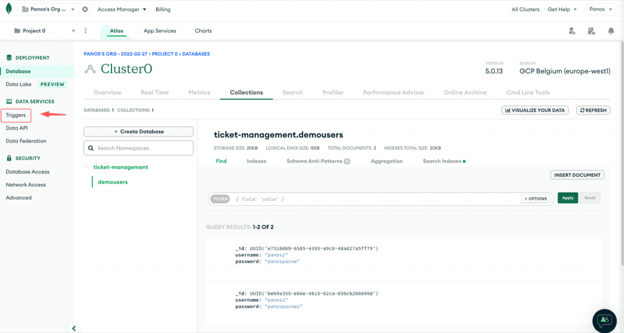Expand the filter OPTIONS panel
Screen dimensions: 624x333
click(x=536, y=198)
